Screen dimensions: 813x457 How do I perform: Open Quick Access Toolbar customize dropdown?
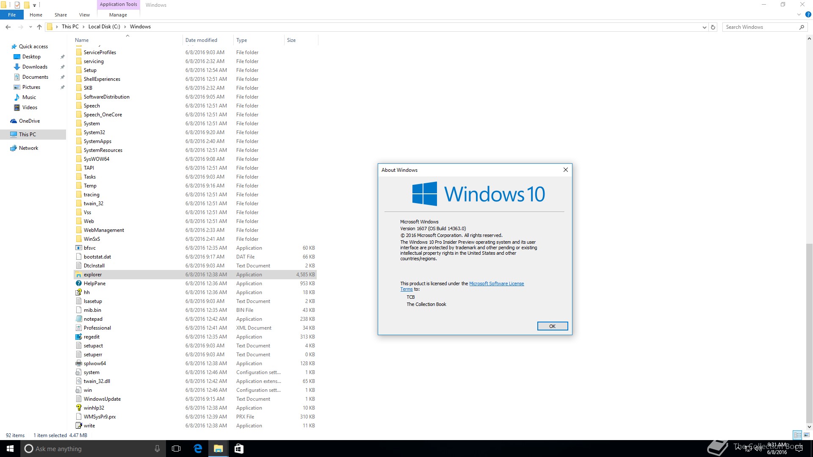point(34,5)
